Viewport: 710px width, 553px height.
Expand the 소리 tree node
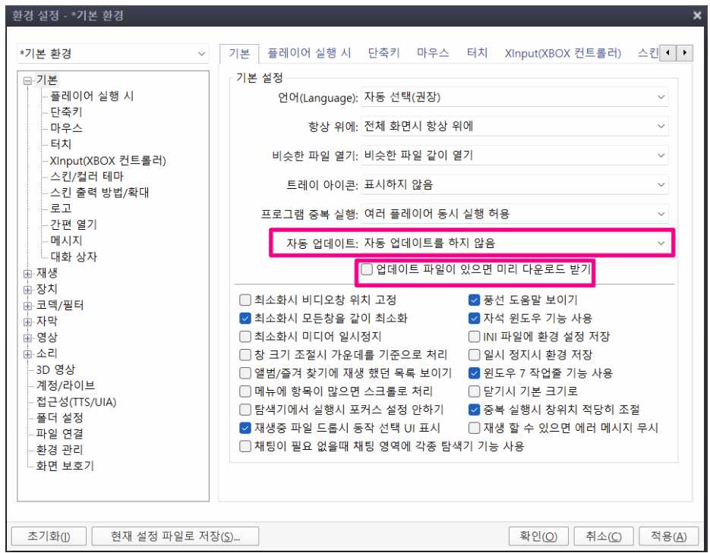click(x=27, y=354)
